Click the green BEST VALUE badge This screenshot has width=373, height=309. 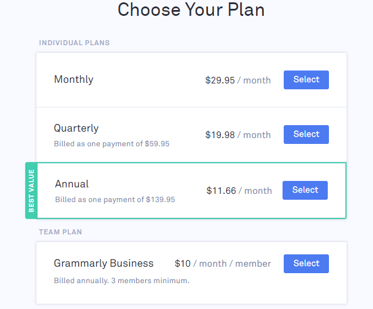[31, 190]
